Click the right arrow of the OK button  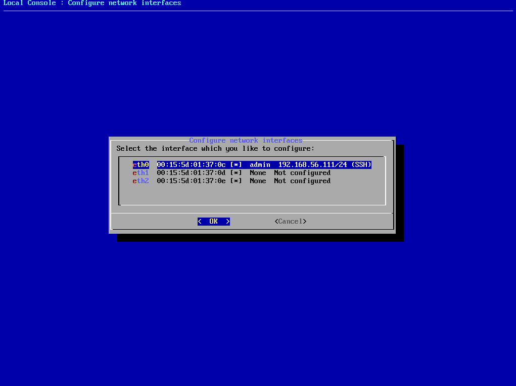[227, 221]
